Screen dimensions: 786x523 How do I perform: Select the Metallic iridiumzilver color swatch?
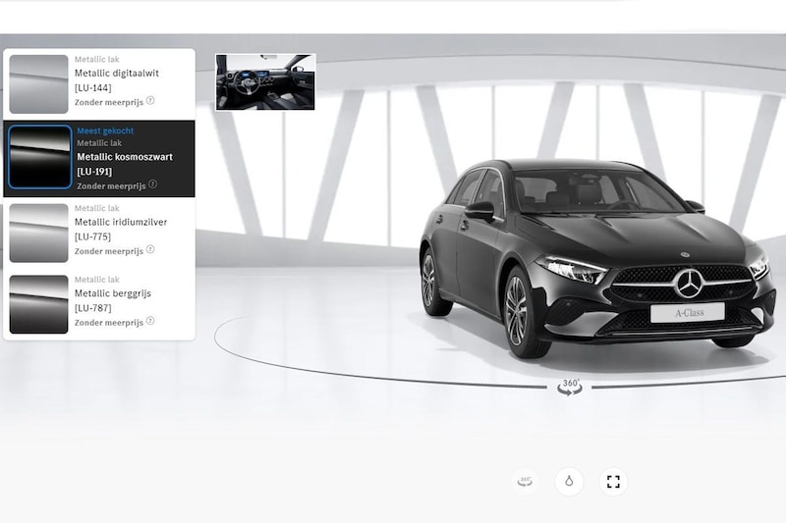38,234
